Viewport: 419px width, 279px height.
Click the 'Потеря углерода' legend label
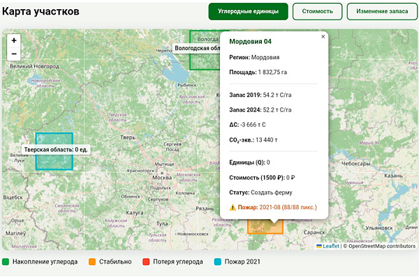pos(178,262)
